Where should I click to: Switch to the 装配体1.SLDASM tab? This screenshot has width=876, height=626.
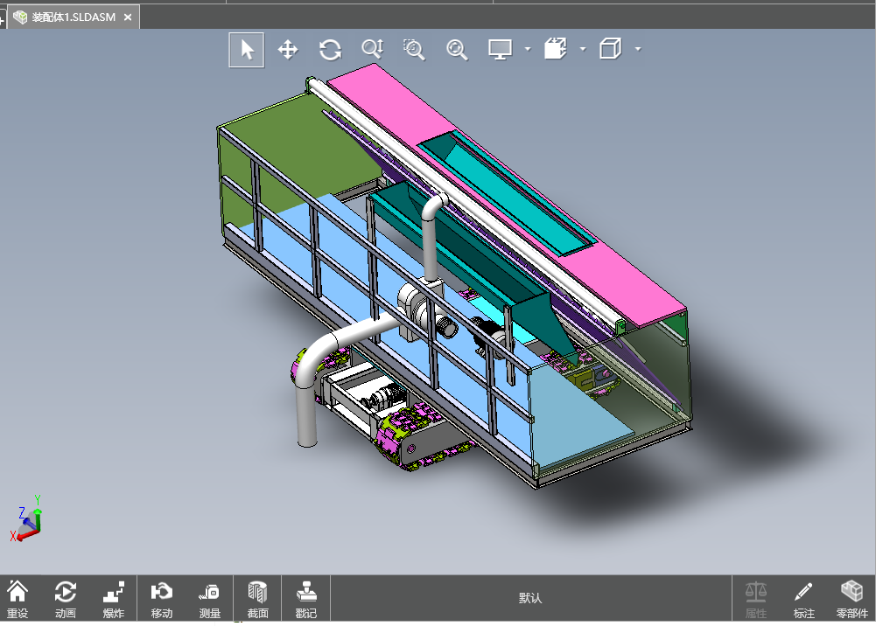pyautogui.click(x=74, y=17)
